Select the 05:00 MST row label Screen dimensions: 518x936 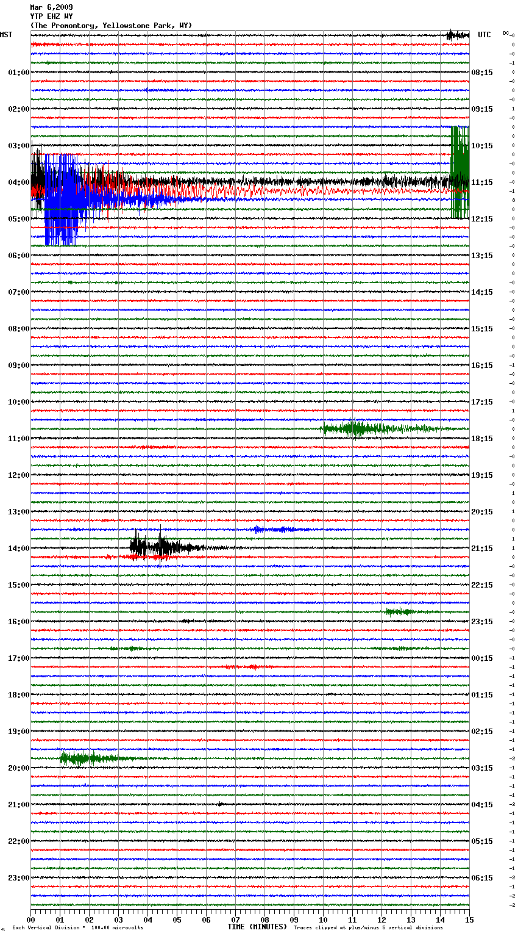coord(18,219)
